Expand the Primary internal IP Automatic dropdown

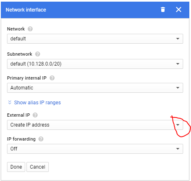tap(95, 88)
